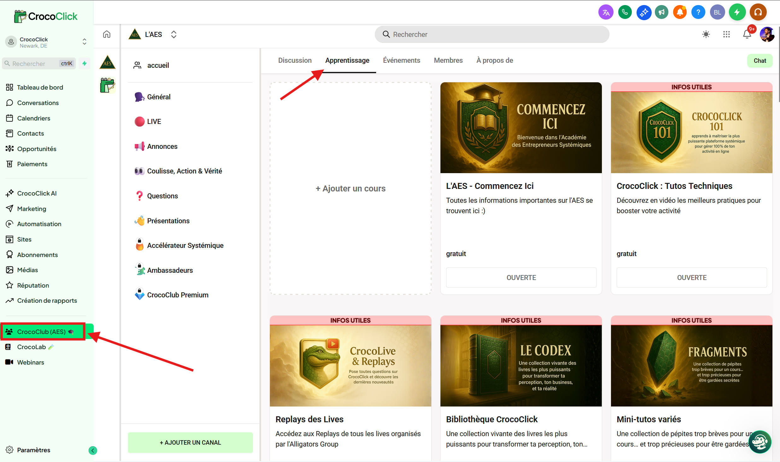Image resolution: width=780 pixels, height=462 pixels.
Task: Switch to the Événements tab
Action: click(401, 60)
